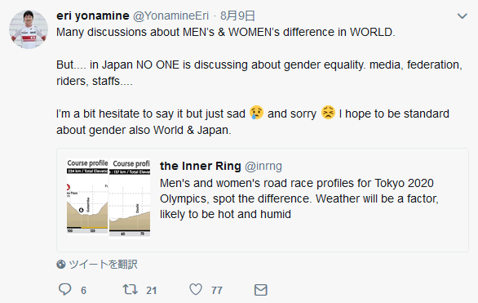
Task: Open women's course profile thumbnail
Action: 130,198
